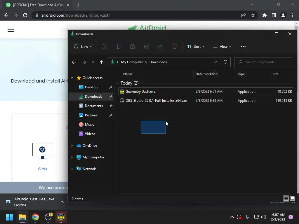The image size is (299, 224).
Task: Open a new Chrome tab
Action: [79, 5]
